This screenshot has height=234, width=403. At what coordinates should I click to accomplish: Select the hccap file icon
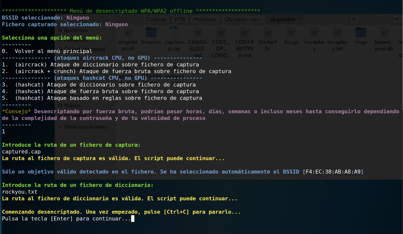tap(291, 32)
